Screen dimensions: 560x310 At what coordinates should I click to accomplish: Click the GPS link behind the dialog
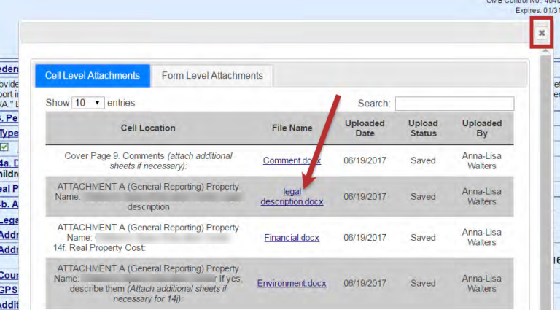9,291
